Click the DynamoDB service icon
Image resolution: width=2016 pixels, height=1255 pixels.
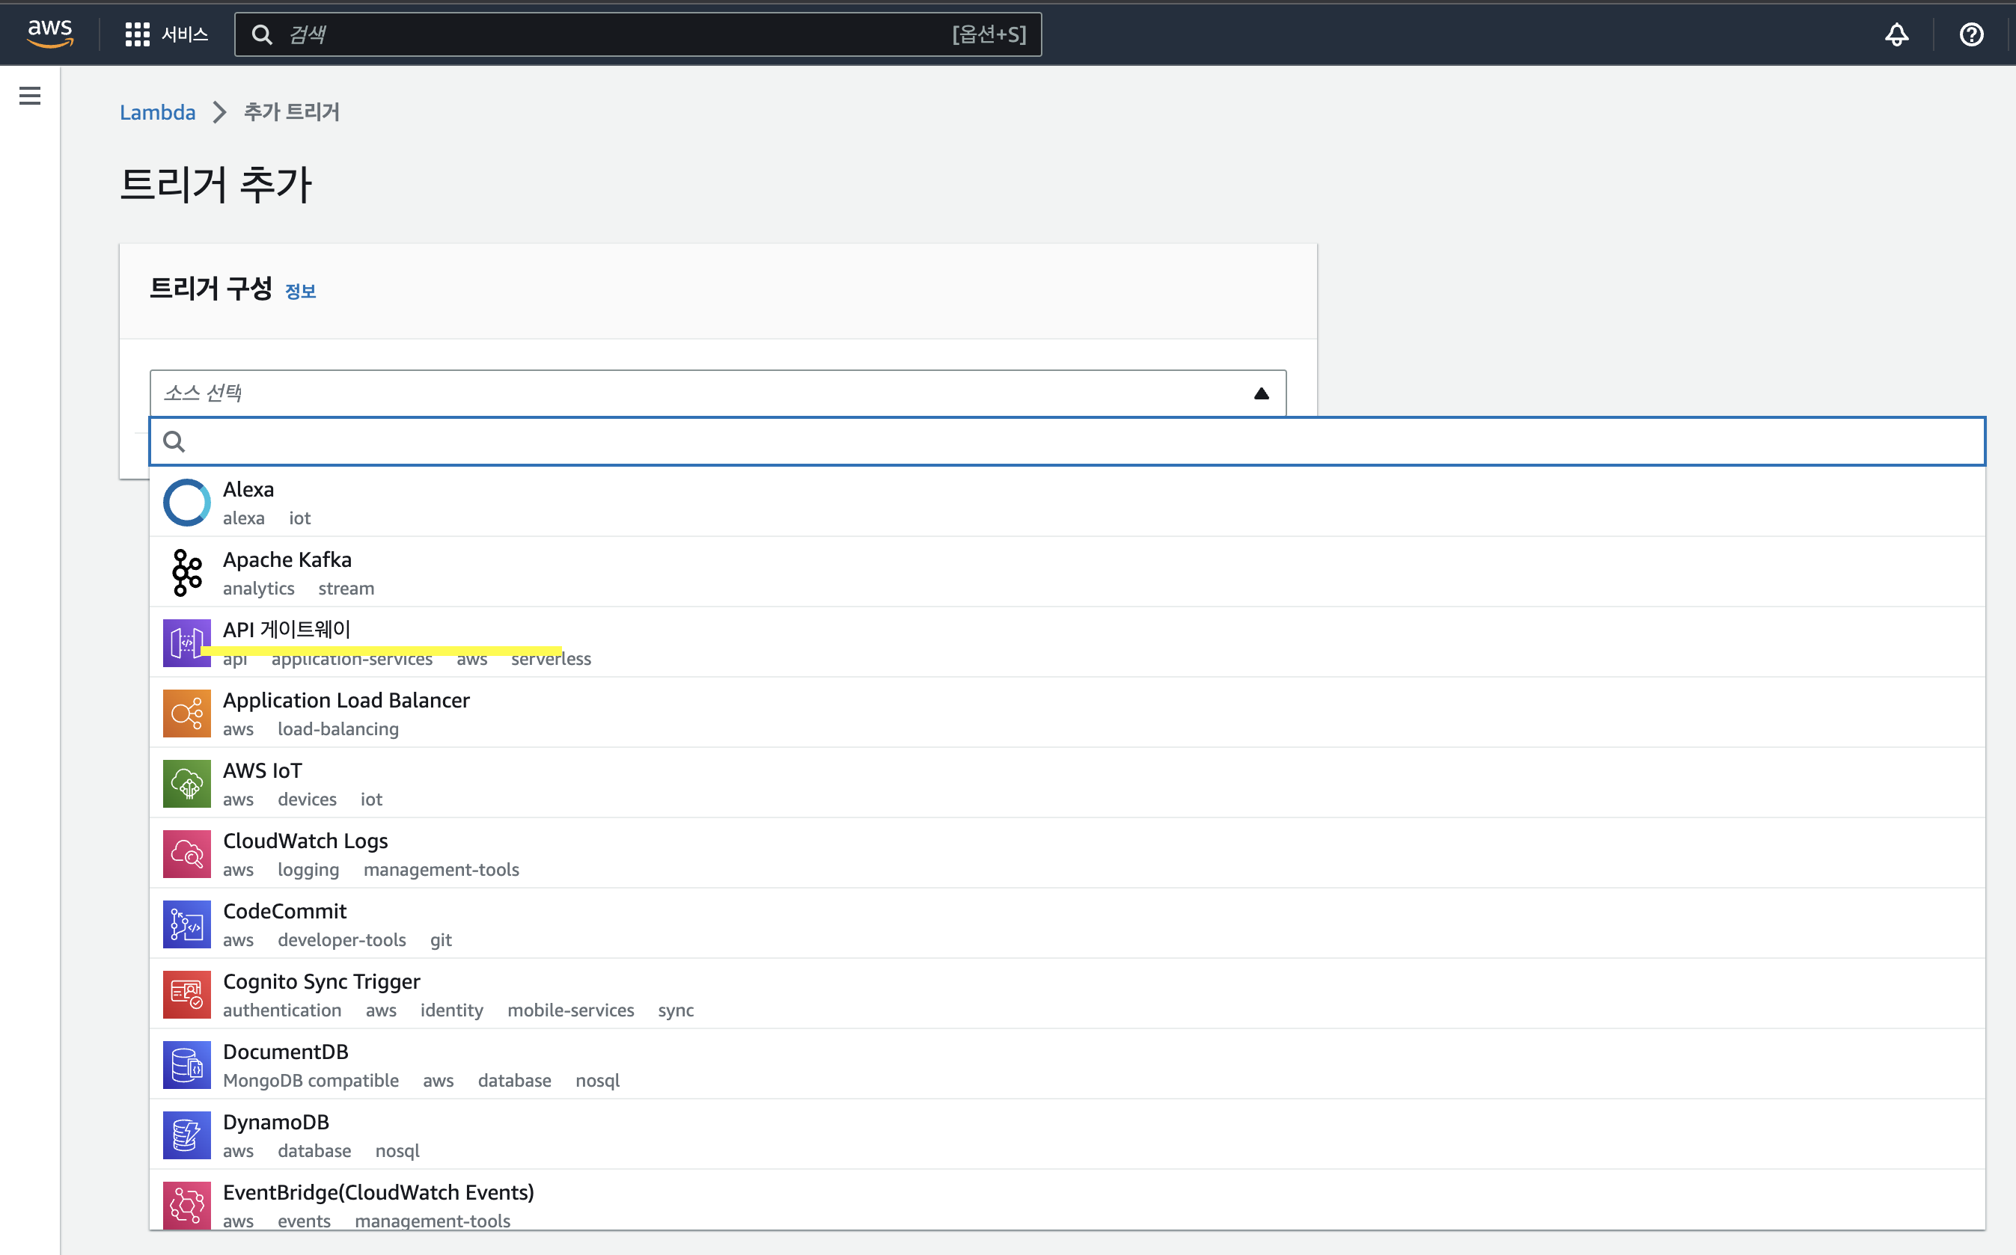pos(186,1135)
